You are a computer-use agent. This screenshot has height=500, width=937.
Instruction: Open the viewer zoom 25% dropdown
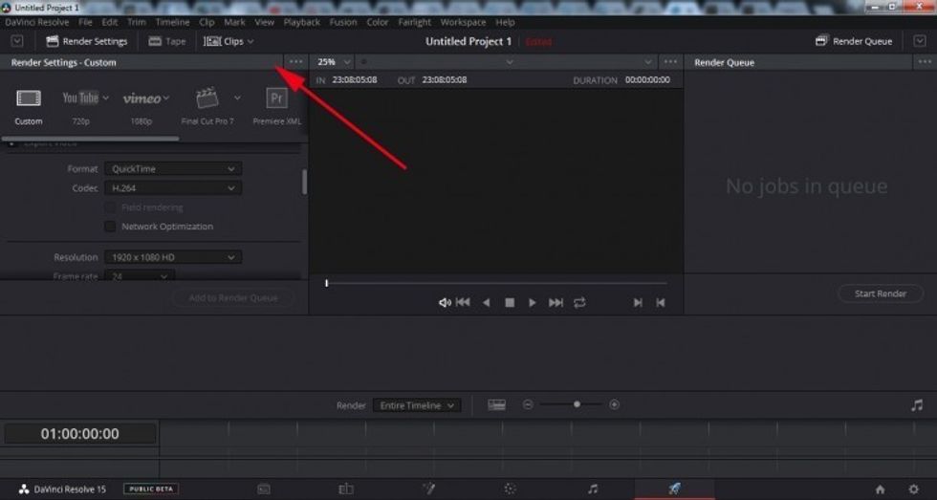tap(334, 62)
